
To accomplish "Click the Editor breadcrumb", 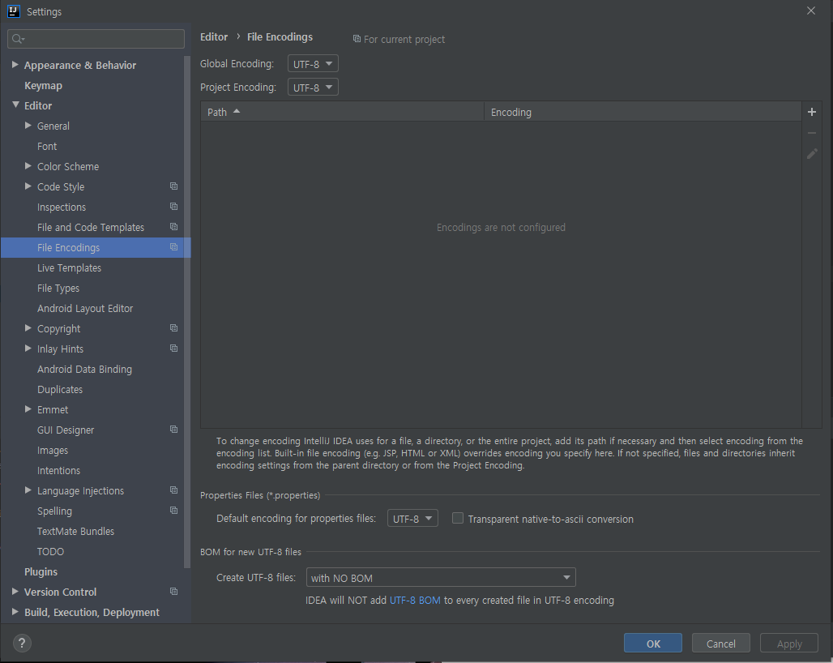I will pyautogui.click(x=214, y=36).
